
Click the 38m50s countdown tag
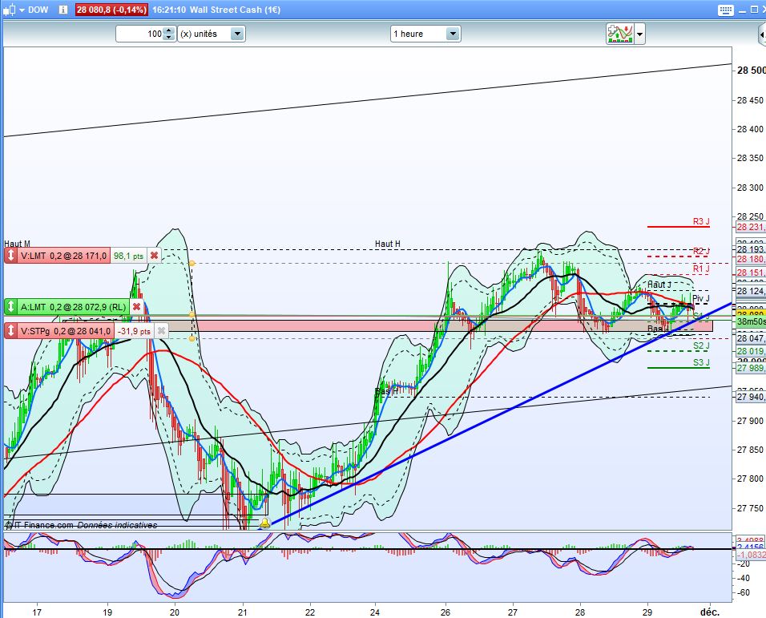pos(750,321)
